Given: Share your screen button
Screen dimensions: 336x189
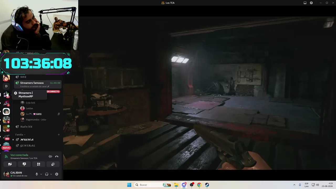Looking at the screenshot, I should [24, 164].
